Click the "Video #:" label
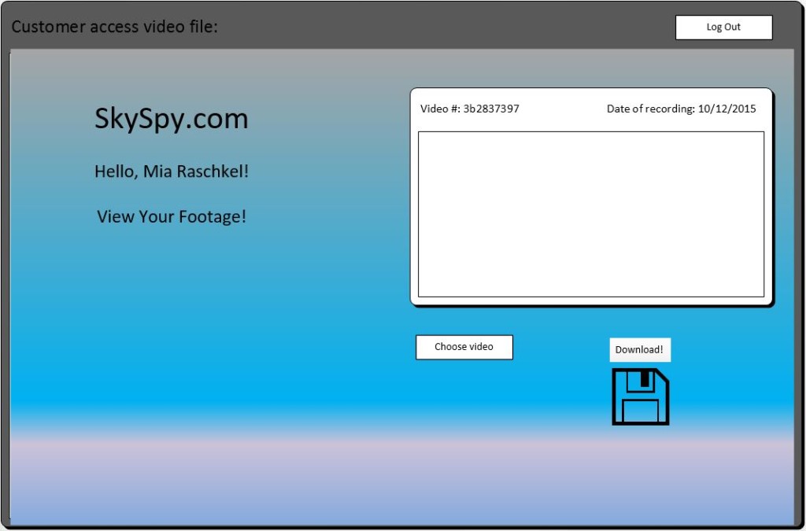This screenshot has height=531, width=806. click(x=440, y=109)
